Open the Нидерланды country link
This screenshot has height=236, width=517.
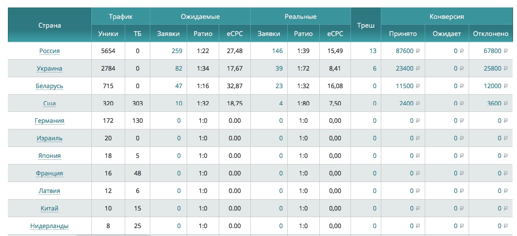click(50, 226)
